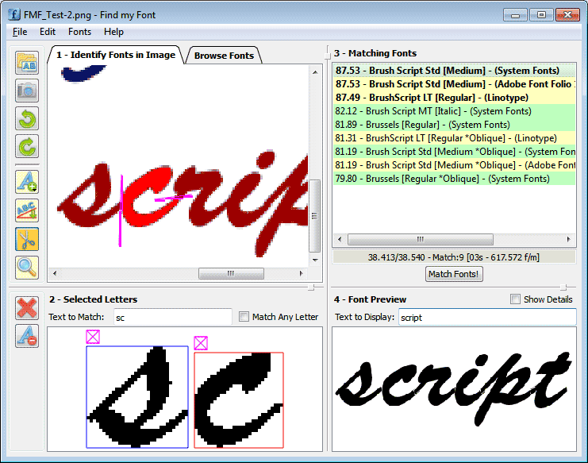Image resolution: width=588 pixels, height=463 pixels.
Task: Select the add letter tool icon
Action: tap(27, 182)
